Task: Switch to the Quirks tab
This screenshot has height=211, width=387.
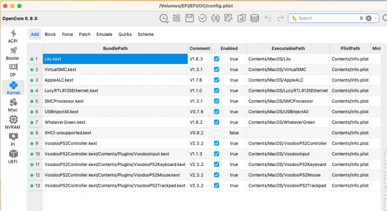Action: point(124,34)
